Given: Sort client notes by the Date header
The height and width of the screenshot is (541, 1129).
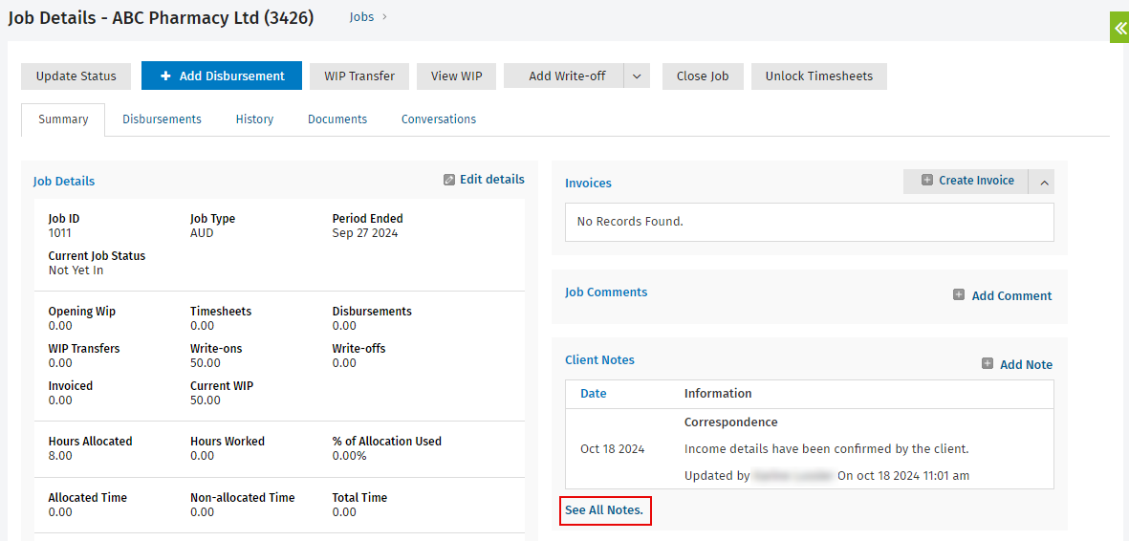Looking at the screenshot, I should point(594,393).
